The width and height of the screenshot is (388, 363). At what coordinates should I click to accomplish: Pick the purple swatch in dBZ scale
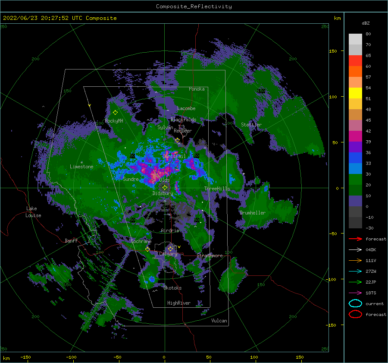(x=355, y=147)
